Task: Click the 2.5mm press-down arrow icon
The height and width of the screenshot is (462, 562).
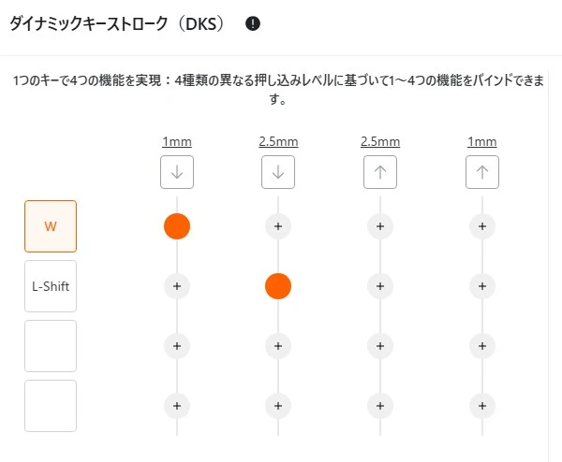Action: (x=278, y=172)
